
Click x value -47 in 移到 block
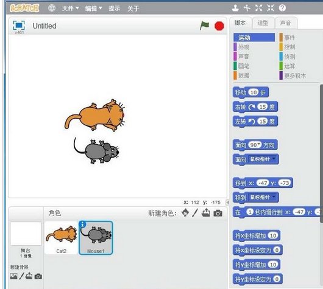(263, 183)
